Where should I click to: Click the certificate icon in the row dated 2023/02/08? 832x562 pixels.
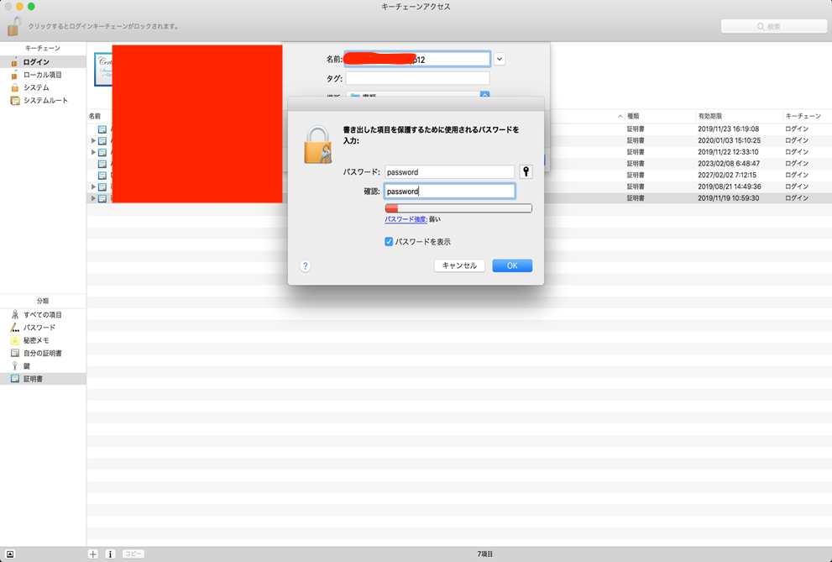pos(102,164)
